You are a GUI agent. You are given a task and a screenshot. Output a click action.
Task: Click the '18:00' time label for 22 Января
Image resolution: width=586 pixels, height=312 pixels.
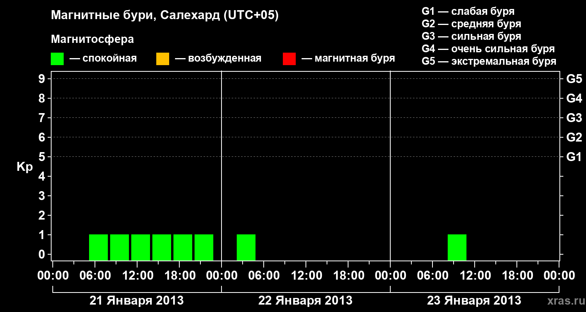(348, 276)
